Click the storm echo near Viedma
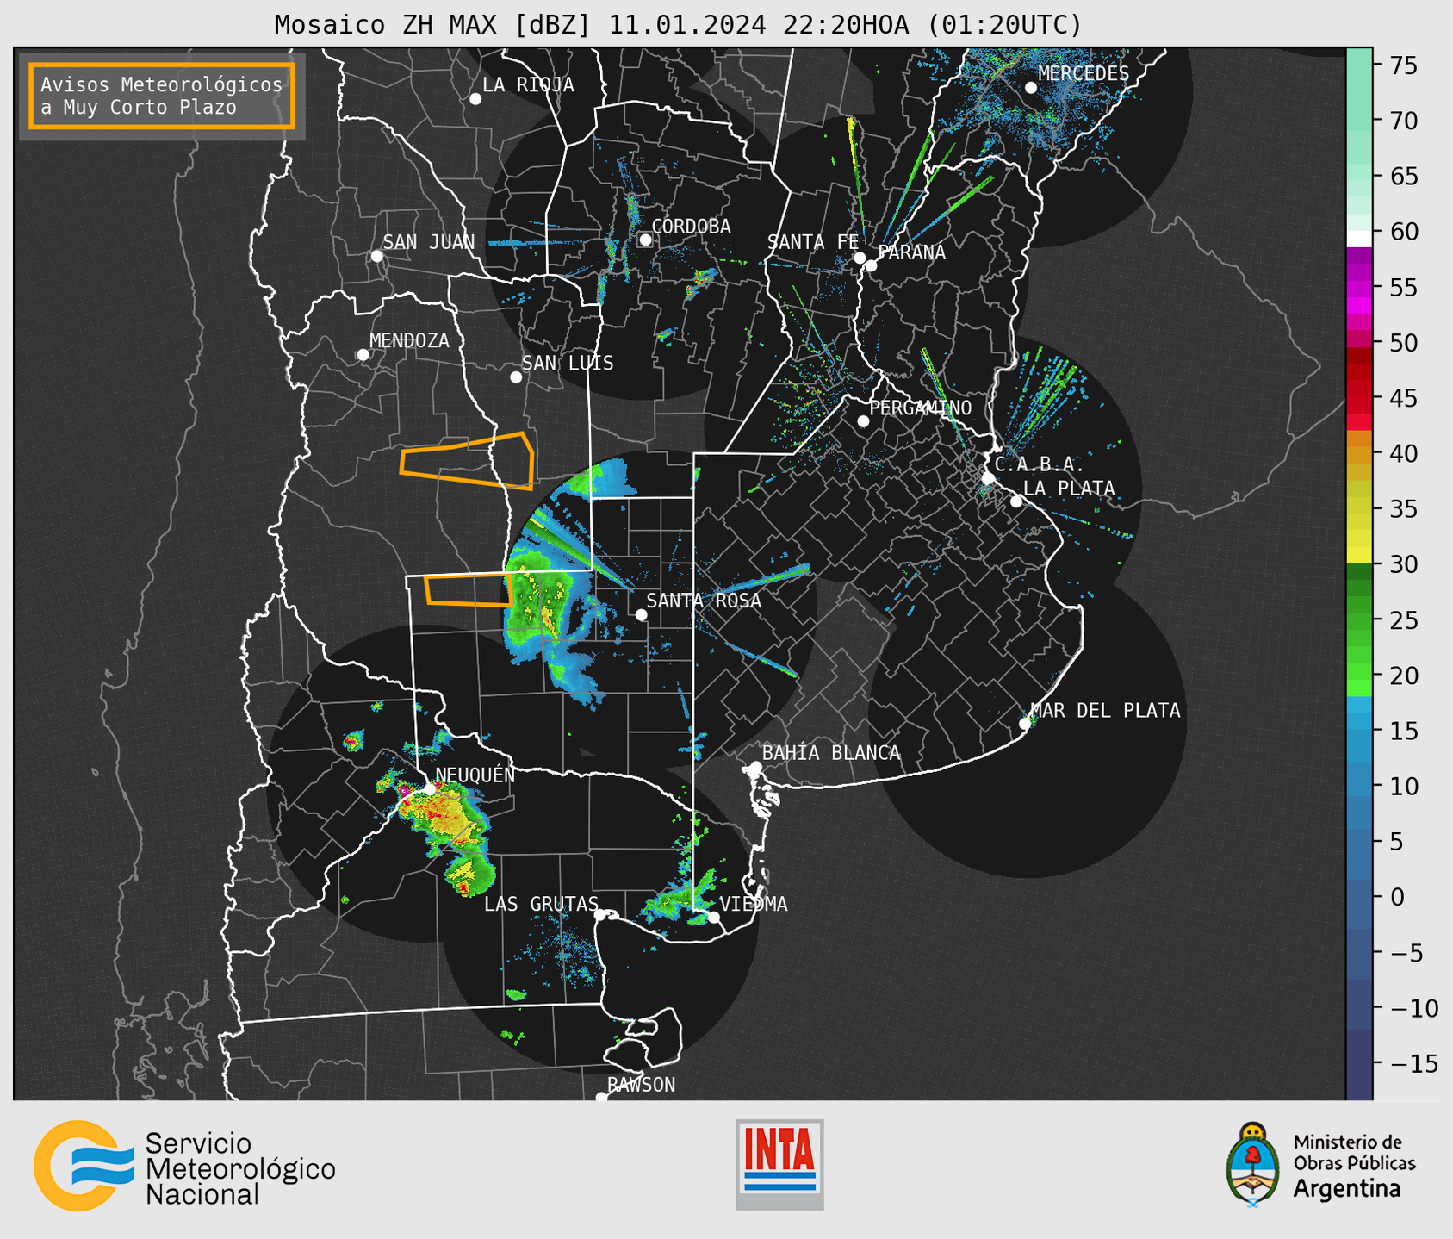 click(x=680, y=900)
